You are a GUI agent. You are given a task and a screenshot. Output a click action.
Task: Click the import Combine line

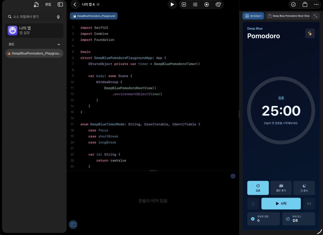point(94,34)
